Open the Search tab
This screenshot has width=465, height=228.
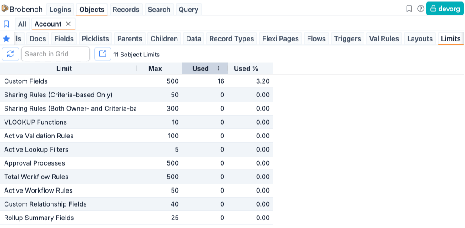tap(159, 10)
